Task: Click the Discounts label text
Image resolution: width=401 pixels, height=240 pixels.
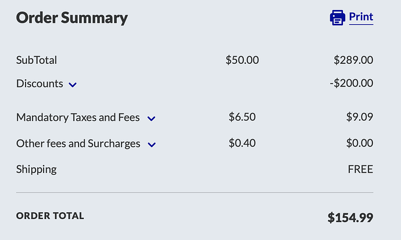Action: click(40, 84)
